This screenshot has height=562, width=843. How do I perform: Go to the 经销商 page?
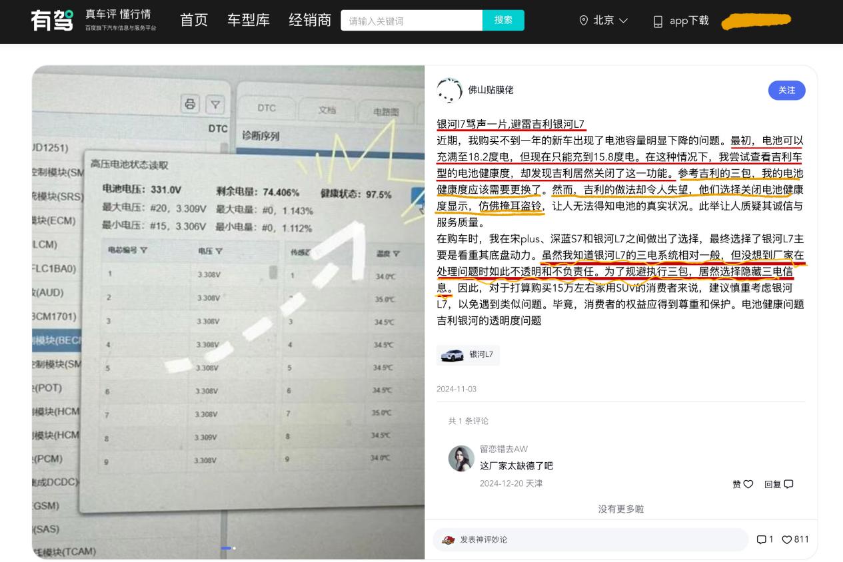(x=310, y=21)
